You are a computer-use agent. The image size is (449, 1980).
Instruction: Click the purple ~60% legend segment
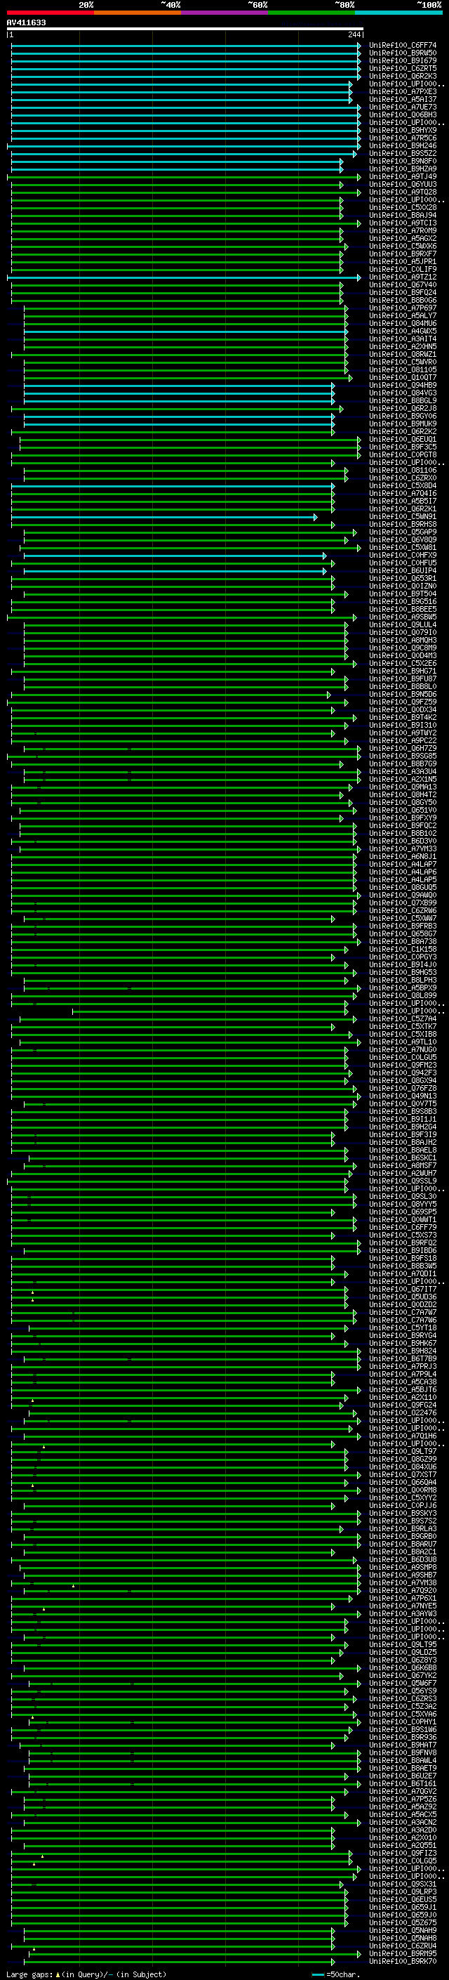point(225,13)
